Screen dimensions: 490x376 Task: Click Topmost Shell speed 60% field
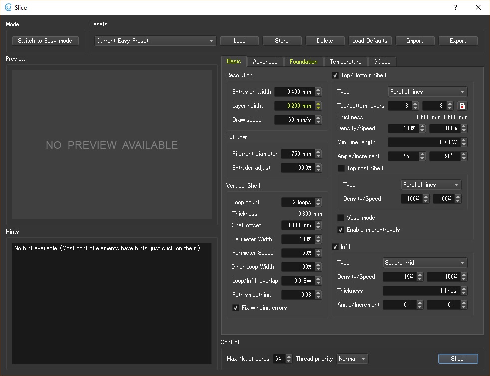click(444, 199)
